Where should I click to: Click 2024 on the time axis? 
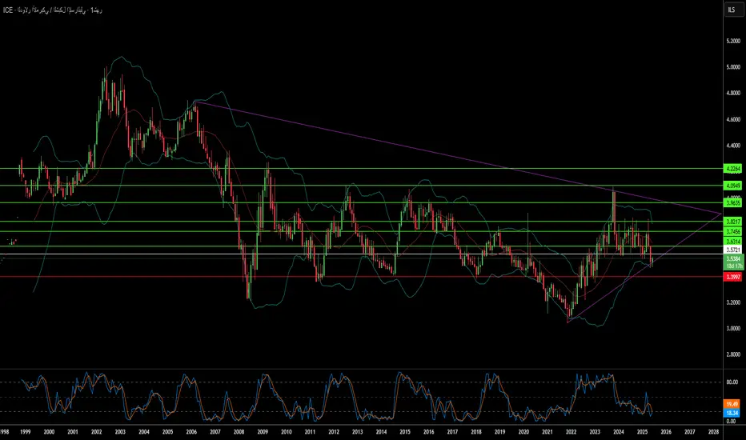[619, 432]
